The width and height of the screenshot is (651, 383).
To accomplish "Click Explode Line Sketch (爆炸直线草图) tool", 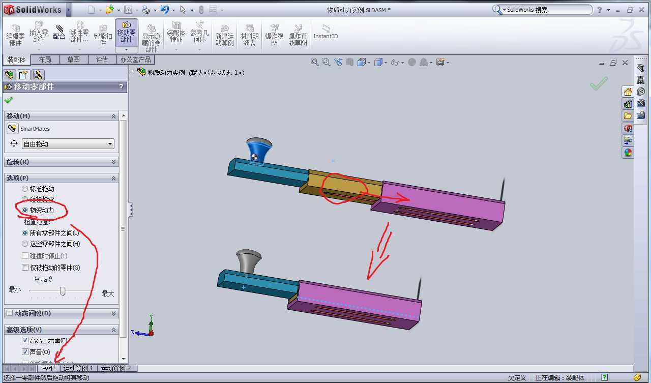I will tap(298, 35).
